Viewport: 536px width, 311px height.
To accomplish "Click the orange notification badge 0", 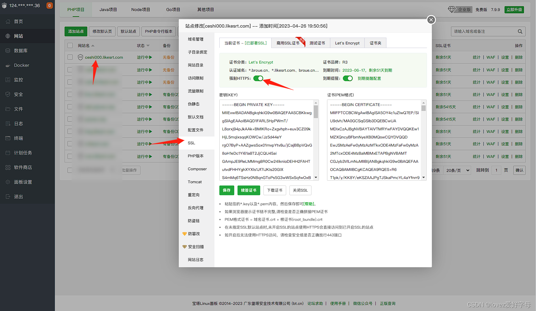I will [50, 6].
